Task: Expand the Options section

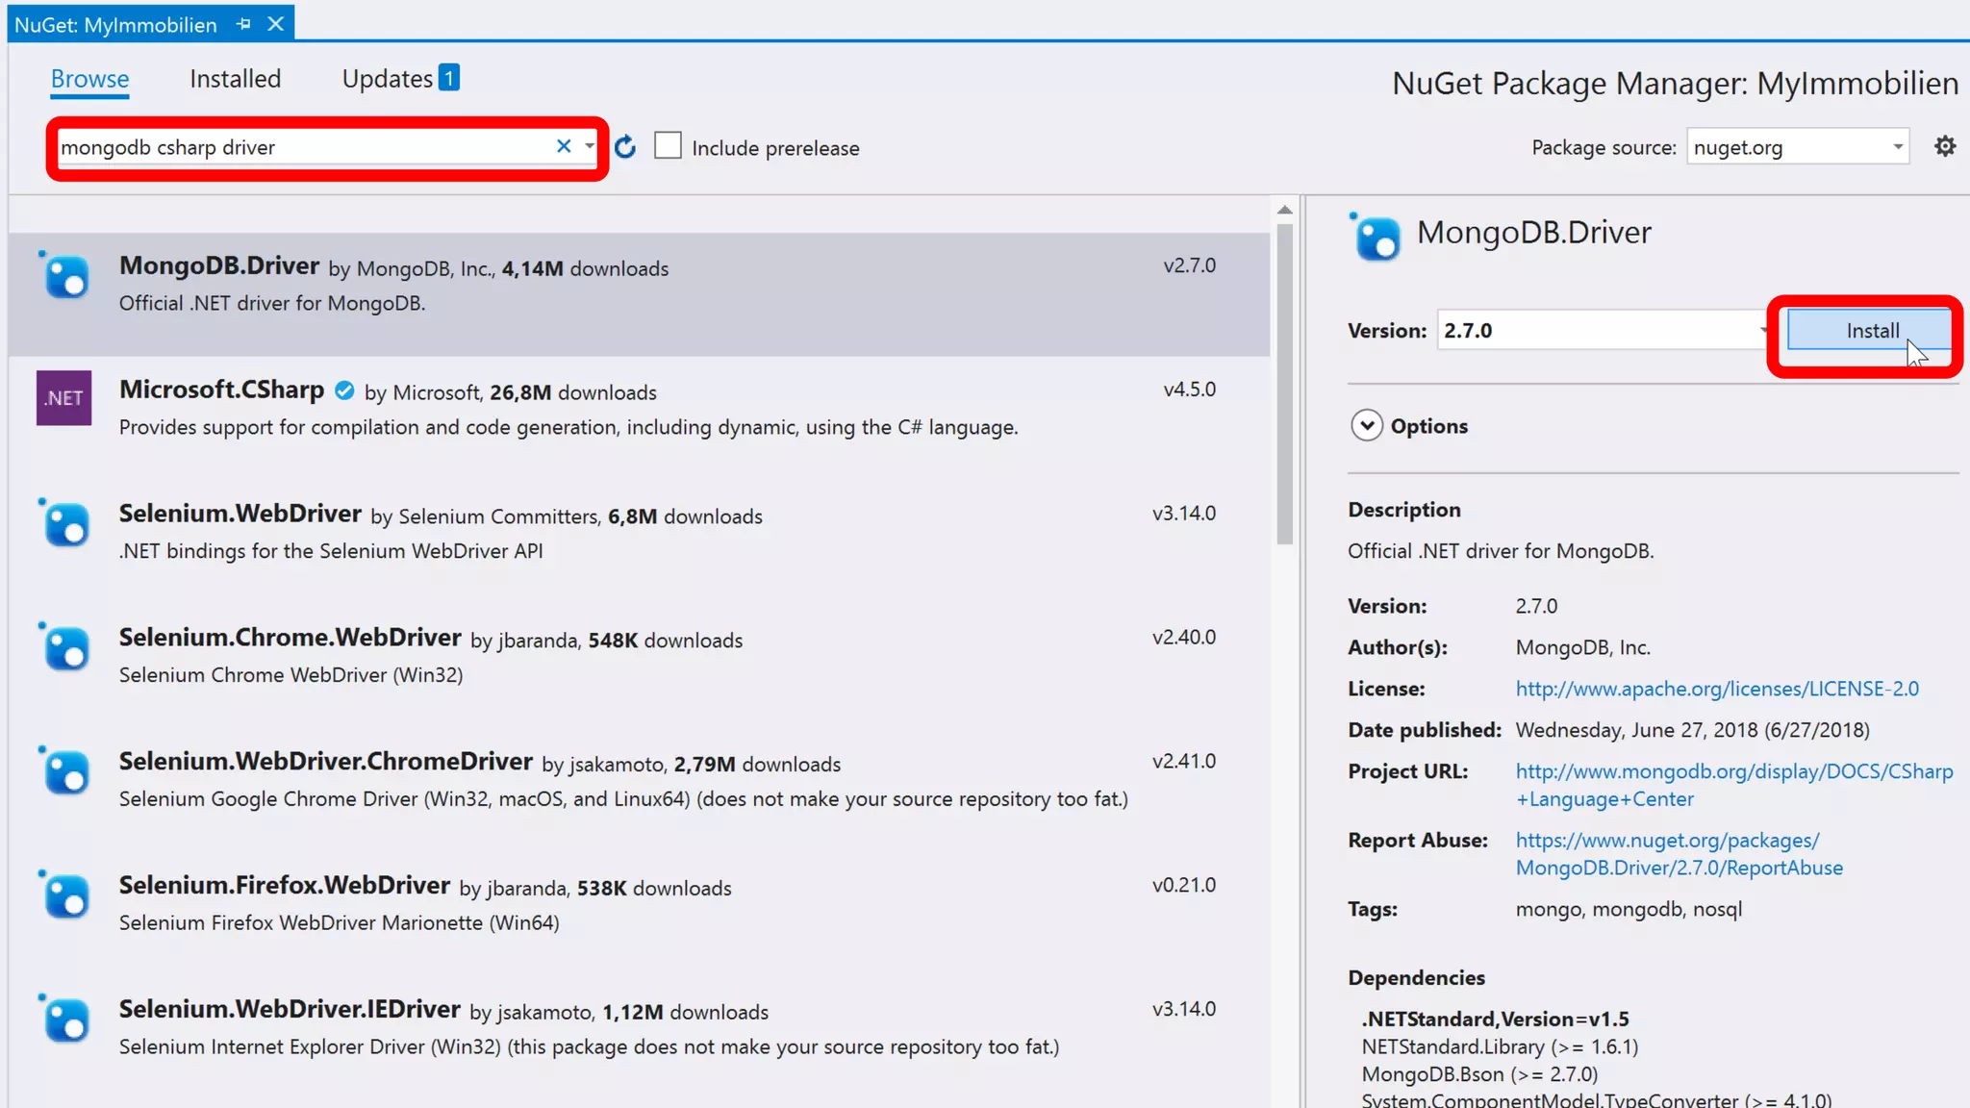Action: coord(1367,426)
